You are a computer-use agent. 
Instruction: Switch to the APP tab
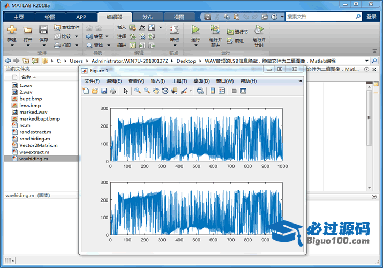pos(81,17)
